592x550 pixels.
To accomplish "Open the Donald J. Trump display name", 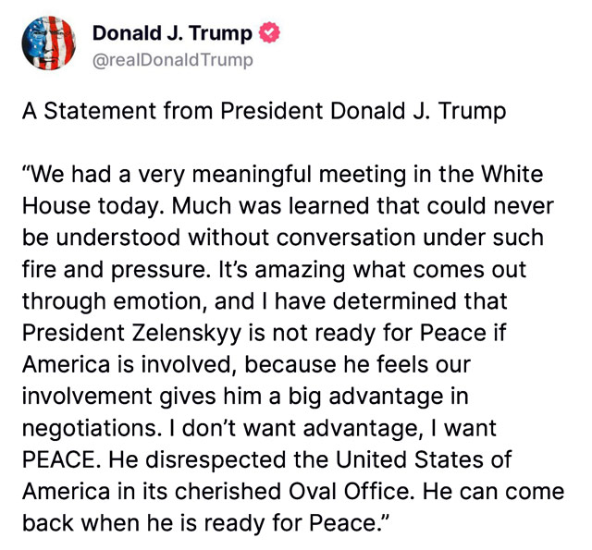I will point(172,33).
